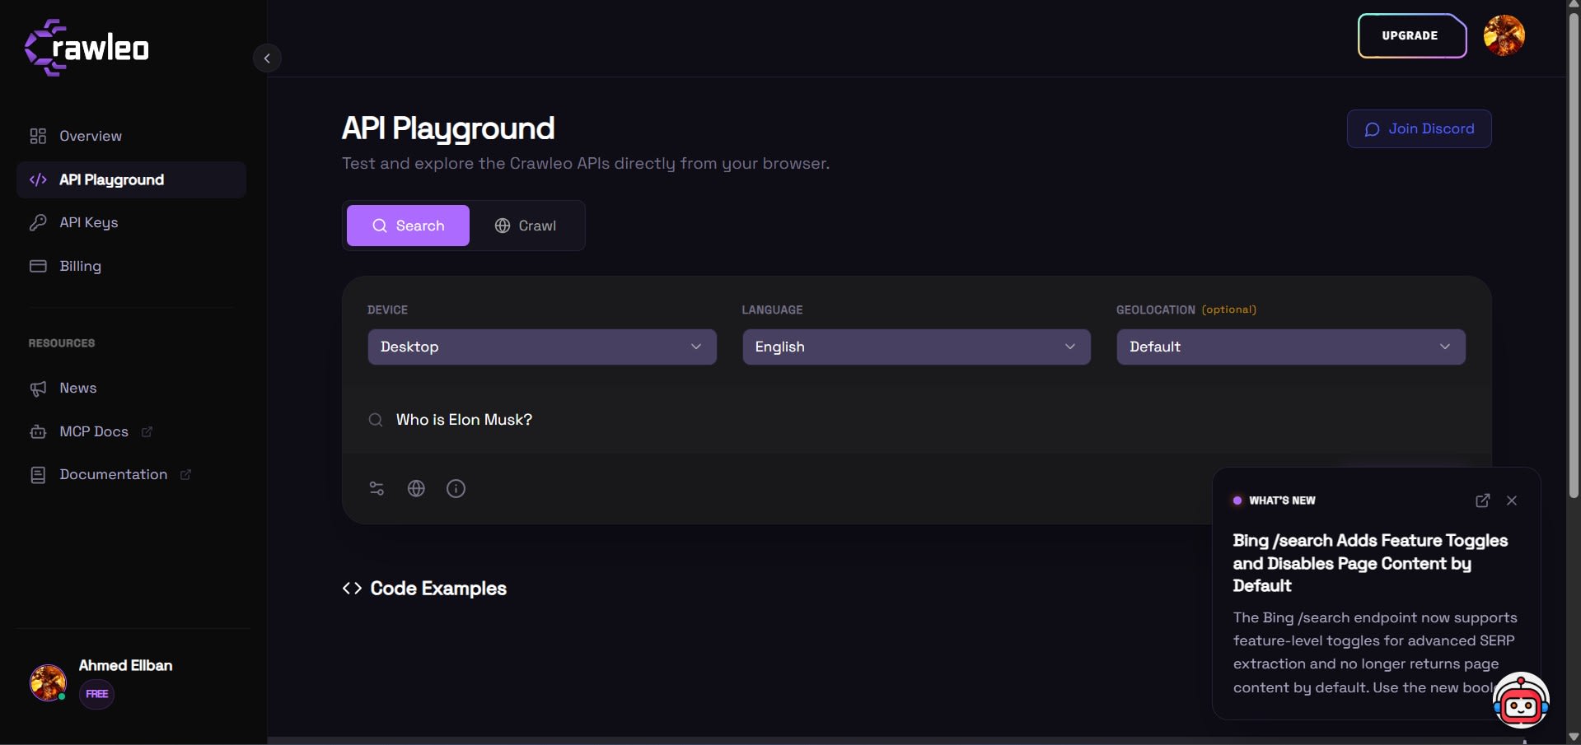This screenshot has width=1581, height=745.
Task: Click the Billing card icon
Action: (38, 266)
